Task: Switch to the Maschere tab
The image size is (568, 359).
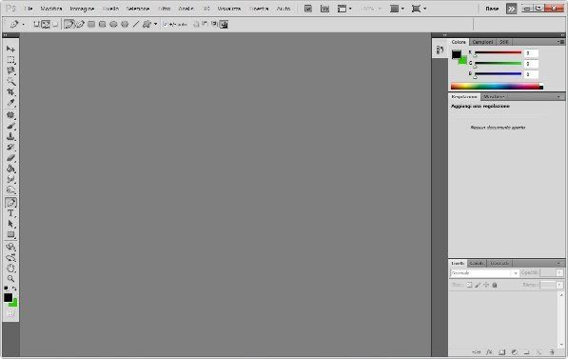Action: tap(494, 97)
